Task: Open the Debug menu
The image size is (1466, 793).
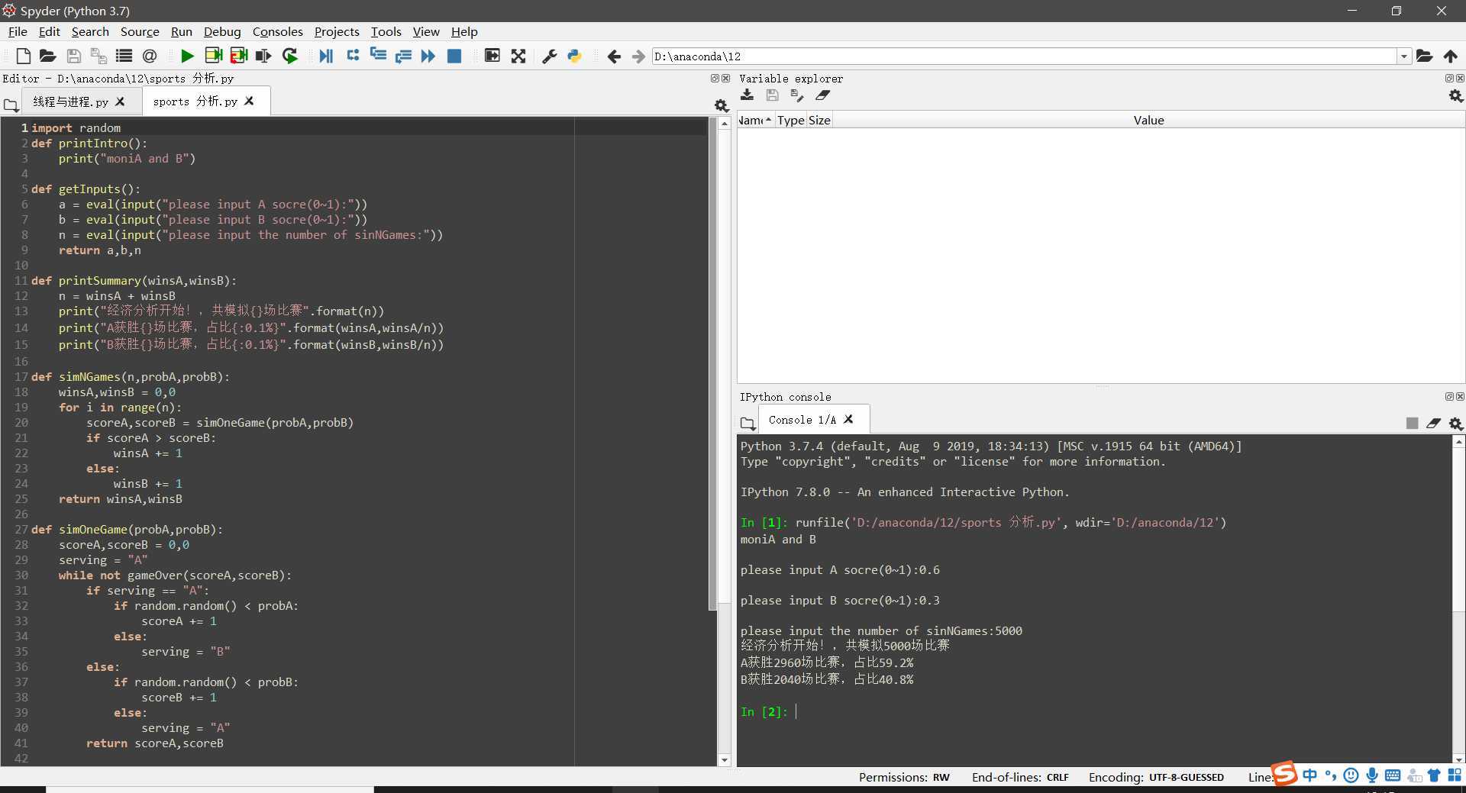Action: [221, 31]
